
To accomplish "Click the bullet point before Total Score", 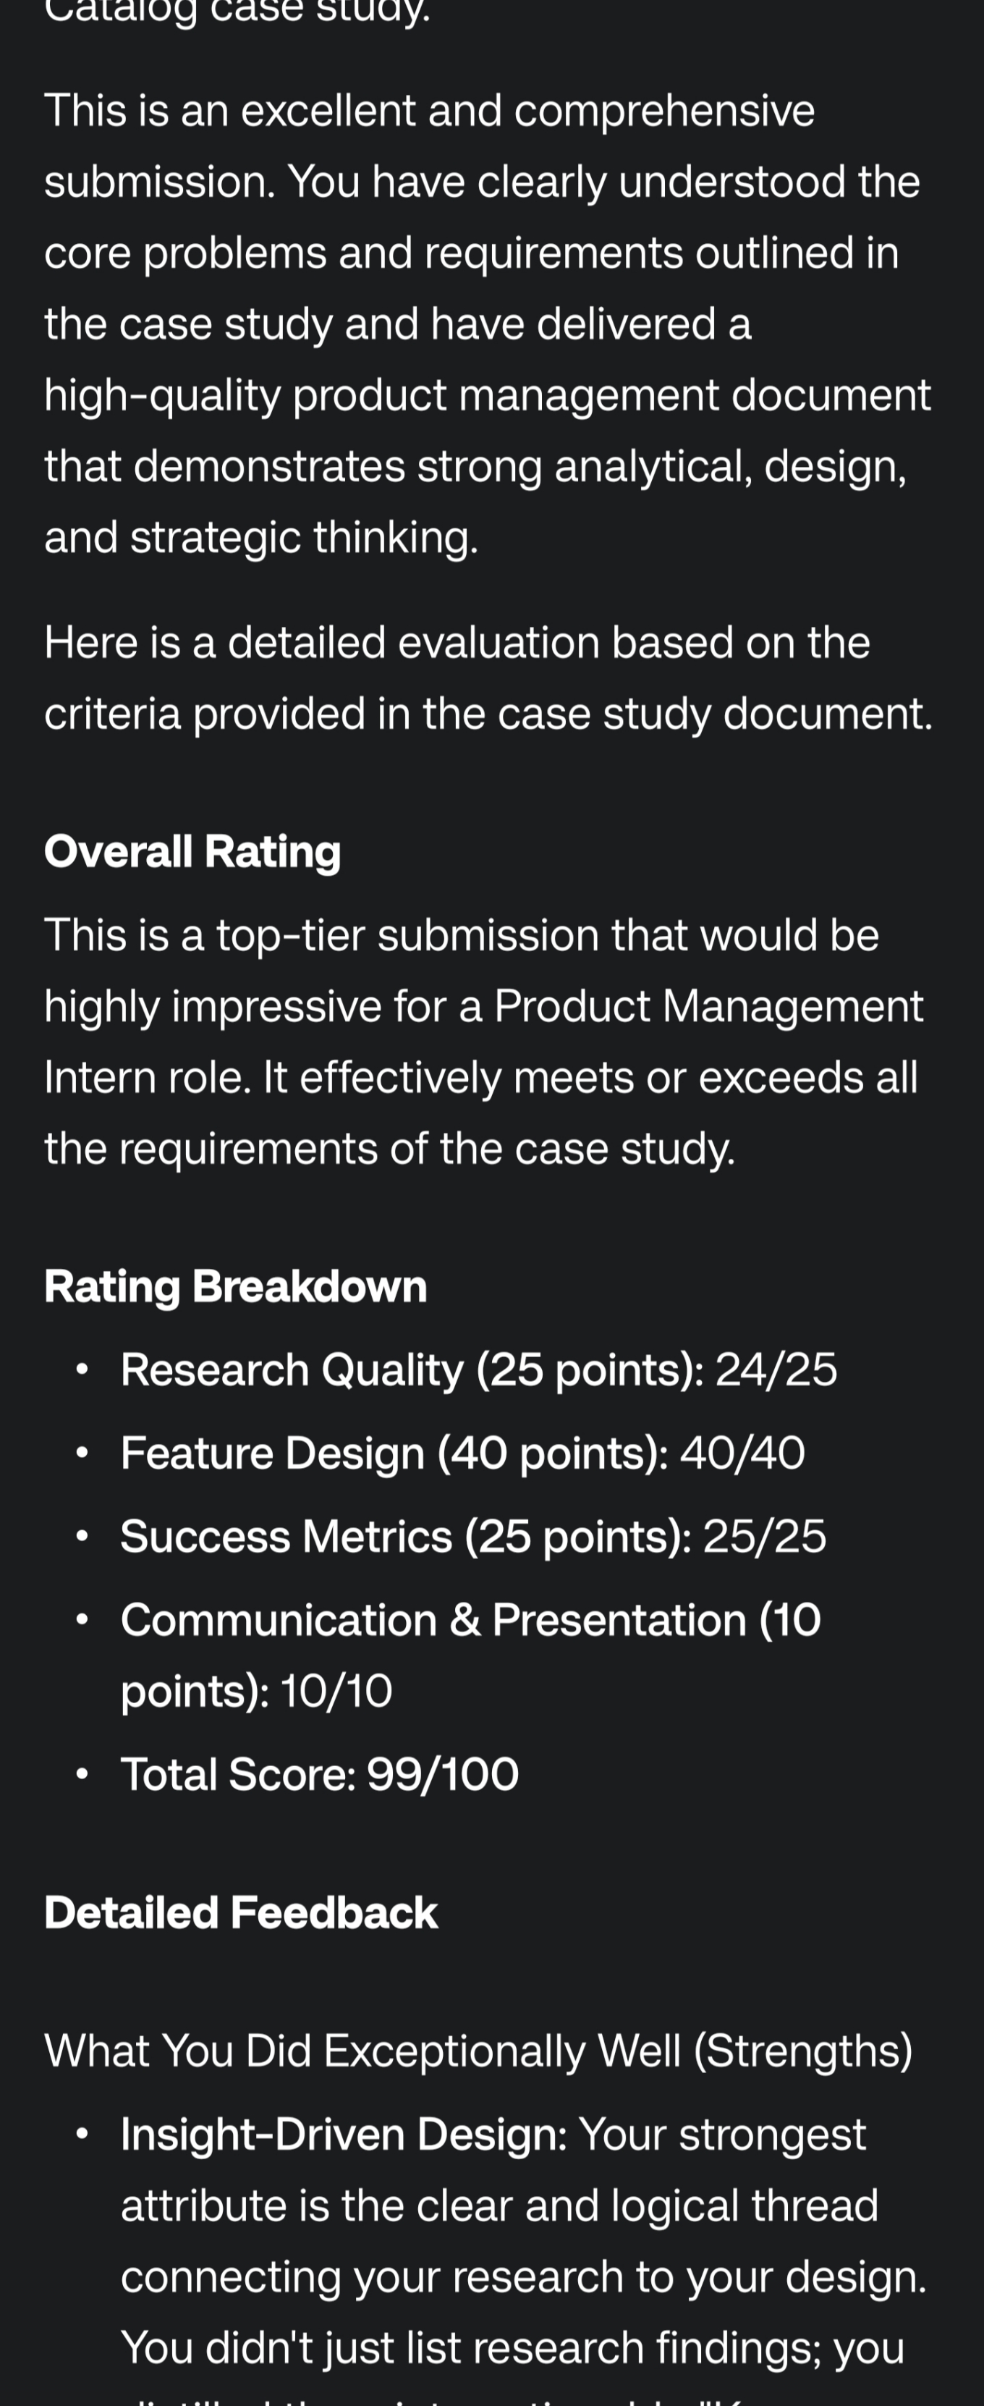I will 83,1775.
